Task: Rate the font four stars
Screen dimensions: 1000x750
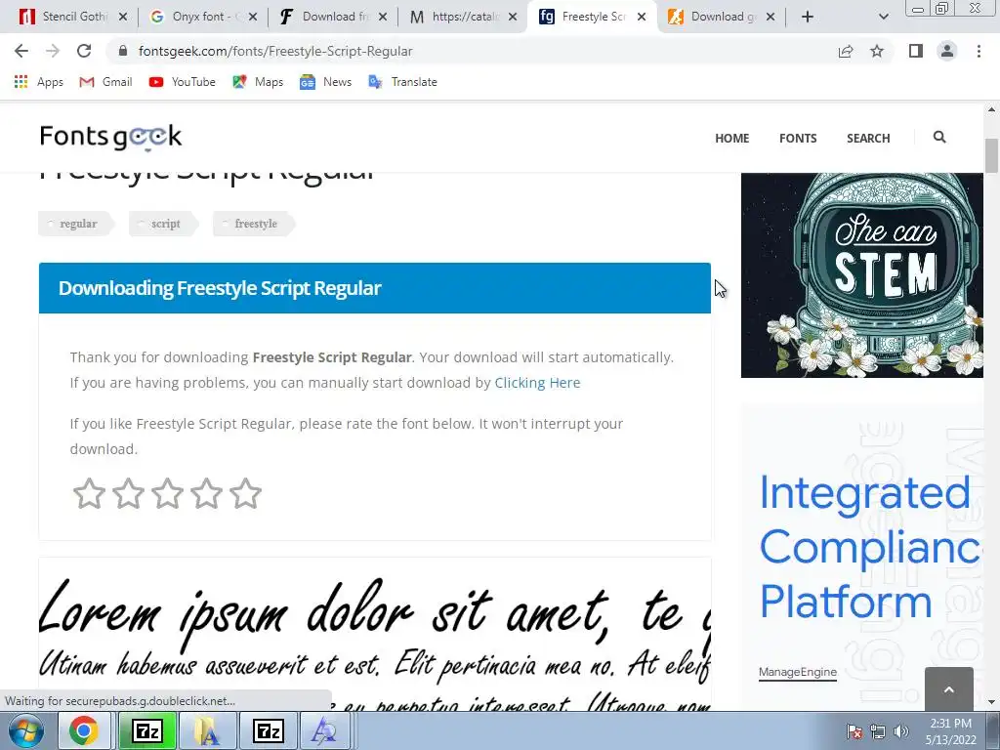Action: tap(207, 493)
